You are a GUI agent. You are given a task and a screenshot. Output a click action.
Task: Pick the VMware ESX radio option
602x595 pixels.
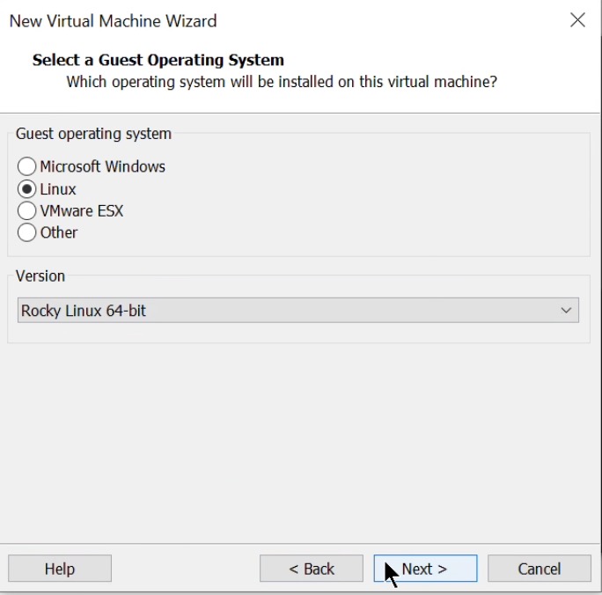tap(27, 211)
